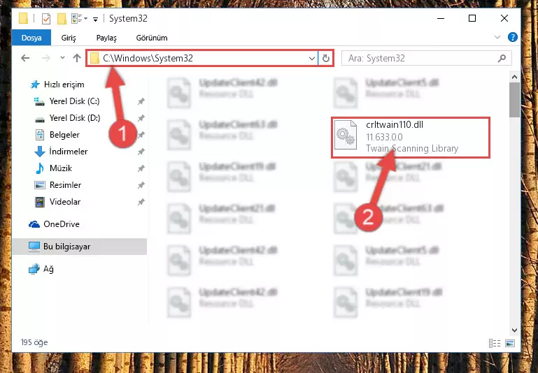538x373 pixels.
Task: Open Videolar folder in sidebar
Action: tap(65, 202)
